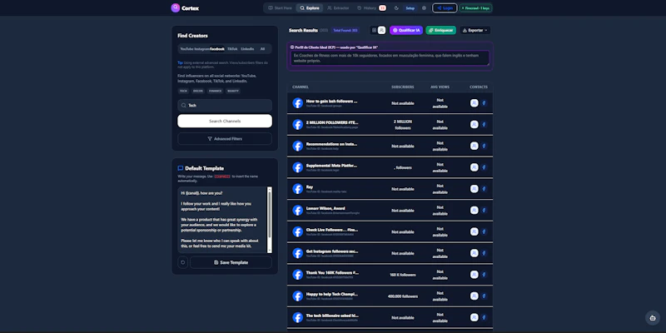
Task: Open settings gear icon in top bar
Action: point(424,8)
